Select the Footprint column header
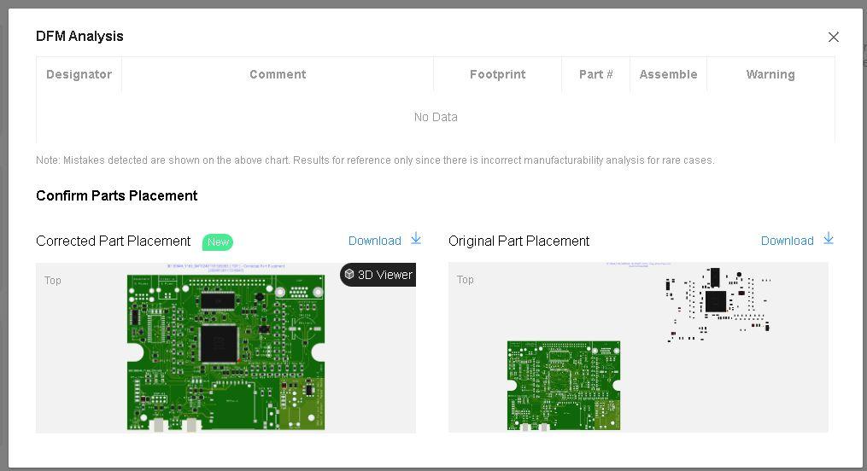 pos(497,74)
